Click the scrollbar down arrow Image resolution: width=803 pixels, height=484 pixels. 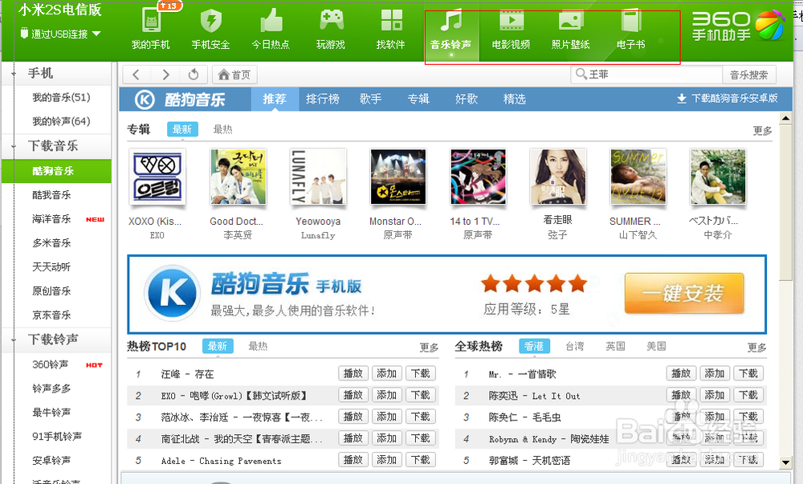click(x=785, y=462)
